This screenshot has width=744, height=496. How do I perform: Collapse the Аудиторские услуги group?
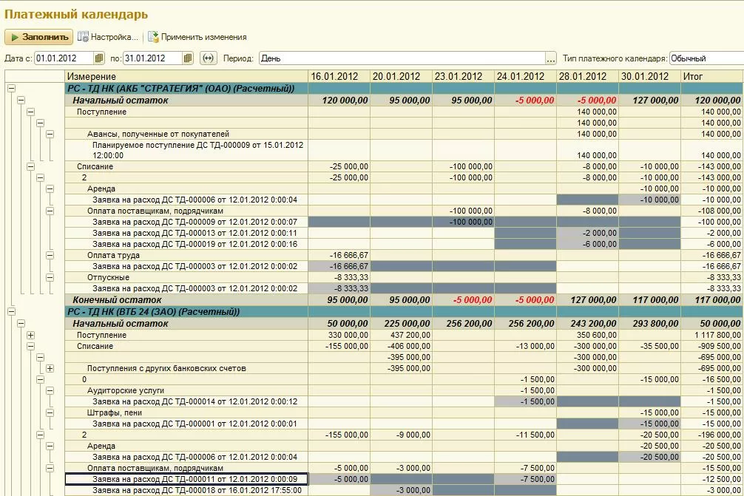tap(50, 390)
